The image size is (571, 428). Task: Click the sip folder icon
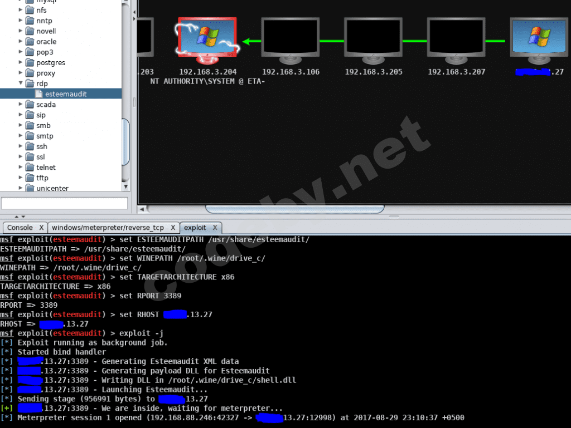pyautogui.click(x=30, y=115)
